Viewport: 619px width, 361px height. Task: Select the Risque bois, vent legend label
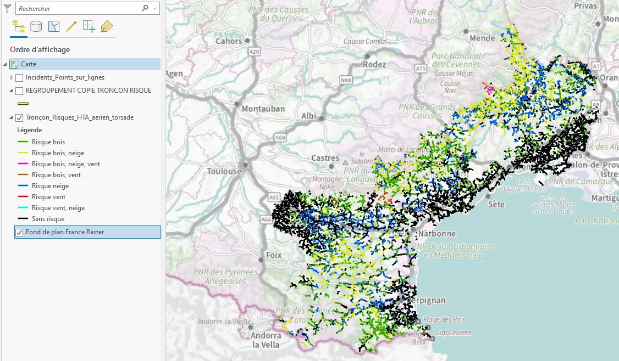56,175
